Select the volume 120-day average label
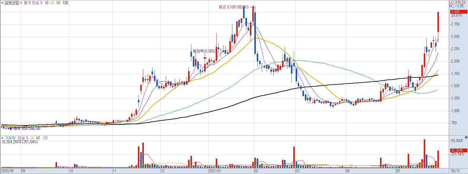The width and height of the screenshot is (468, 174). 45,138
